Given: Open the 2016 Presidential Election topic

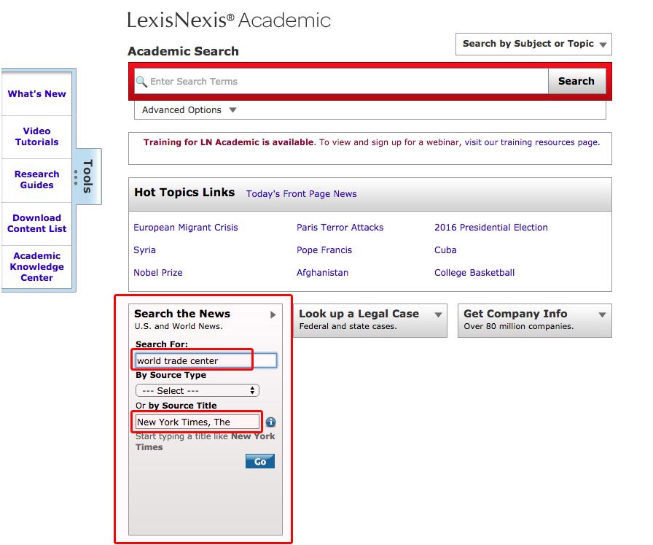Looking at the screenshot, I should 491,228.
